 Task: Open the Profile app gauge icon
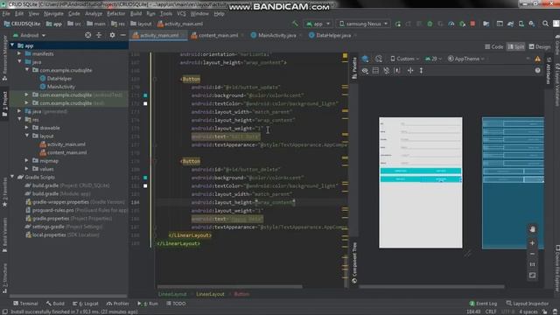[451, 24]
